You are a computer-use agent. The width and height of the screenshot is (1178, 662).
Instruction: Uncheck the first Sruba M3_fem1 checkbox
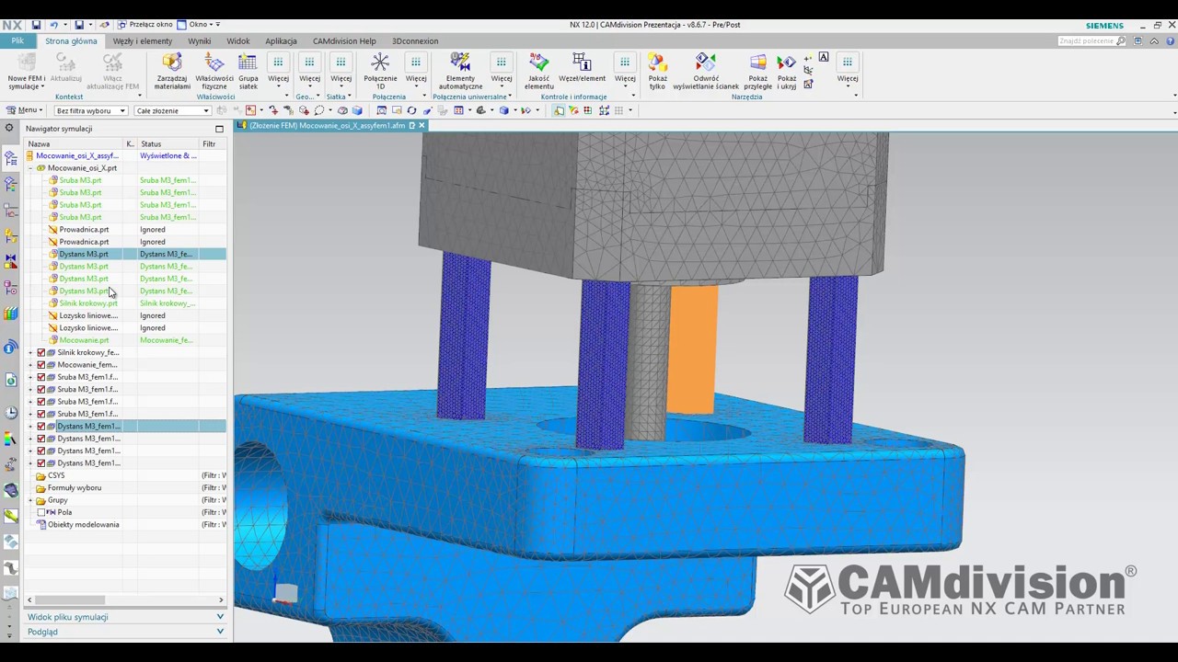coord(40,377)
